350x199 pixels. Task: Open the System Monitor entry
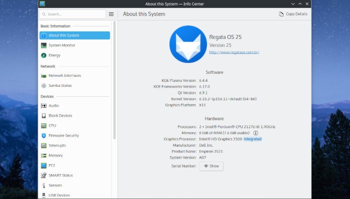(74, 45)
